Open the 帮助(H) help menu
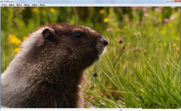 [x=42, y=5]
